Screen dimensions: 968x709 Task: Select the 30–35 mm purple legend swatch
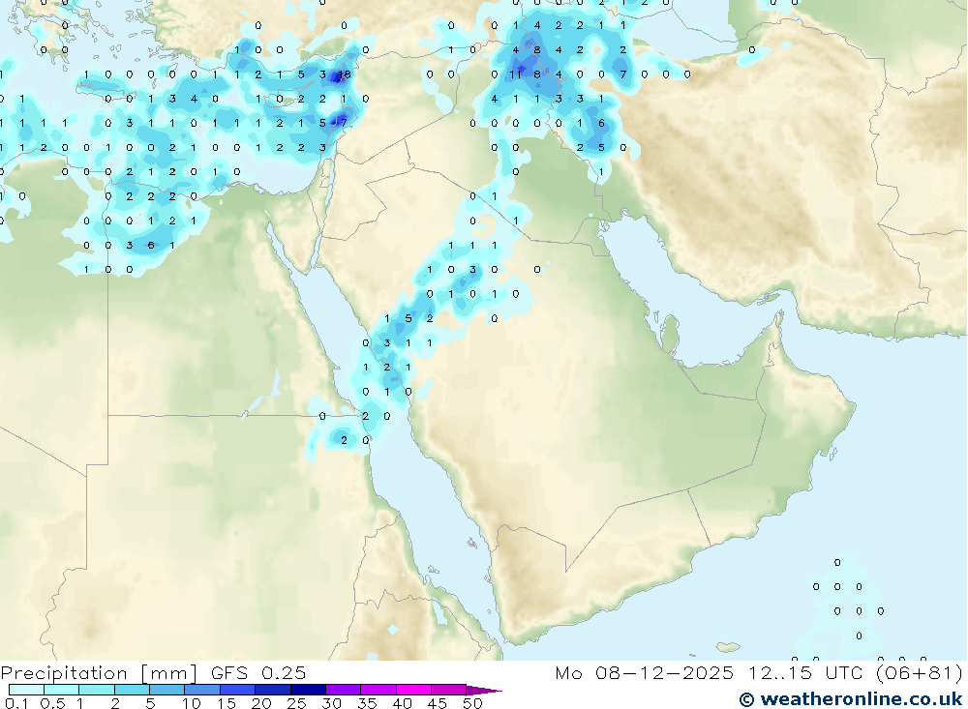click(344, 690)
